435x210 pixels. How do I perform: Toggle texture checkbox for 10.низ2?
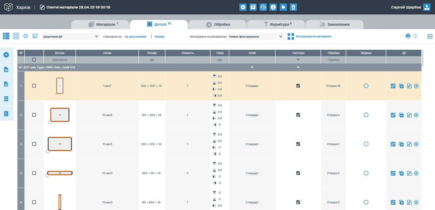pos(298,115)
